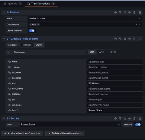This screenshot has height=140, width=145.
Task: Show info for Organize fields transformation
Action: [x=115, y=39]
